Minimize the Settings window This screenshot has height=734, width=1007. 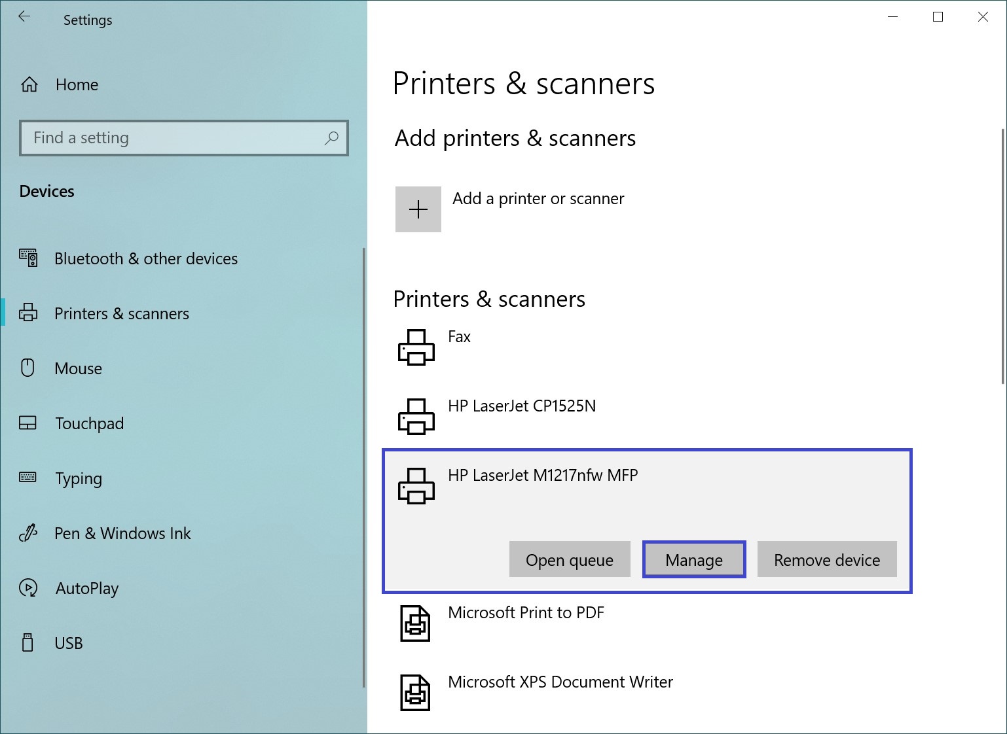click(892, 17)
